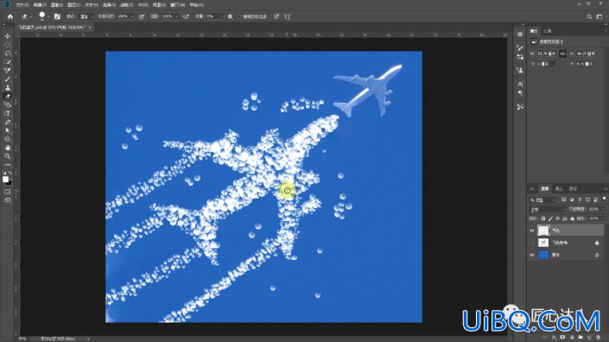Screen dimensions: 609x342
Task: Open the first menu in menu bar
Action: tap(22, 5)
